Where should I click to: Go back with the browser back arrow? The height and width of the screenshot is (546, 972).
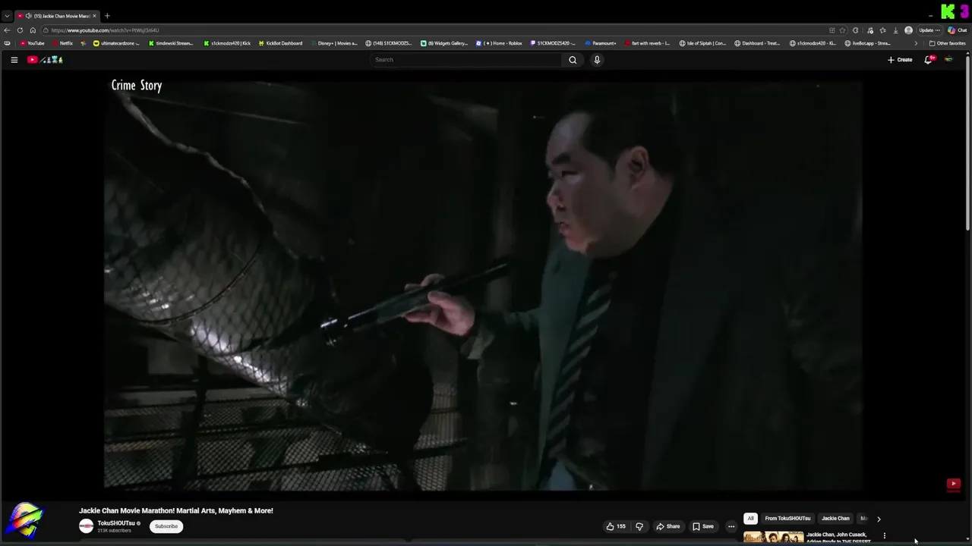click(7, 30)
